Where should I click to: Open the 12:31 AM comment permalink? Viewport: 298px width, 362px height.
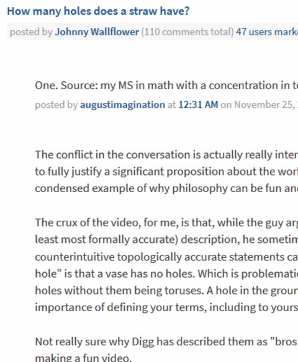click(199, 105)
